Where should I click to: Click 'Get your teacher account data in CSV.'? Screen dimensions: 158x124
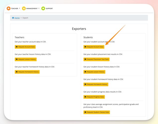pos(30,42)
